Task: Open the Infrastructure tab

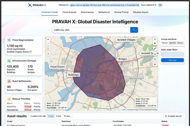Action: click(x=87, y=12)
